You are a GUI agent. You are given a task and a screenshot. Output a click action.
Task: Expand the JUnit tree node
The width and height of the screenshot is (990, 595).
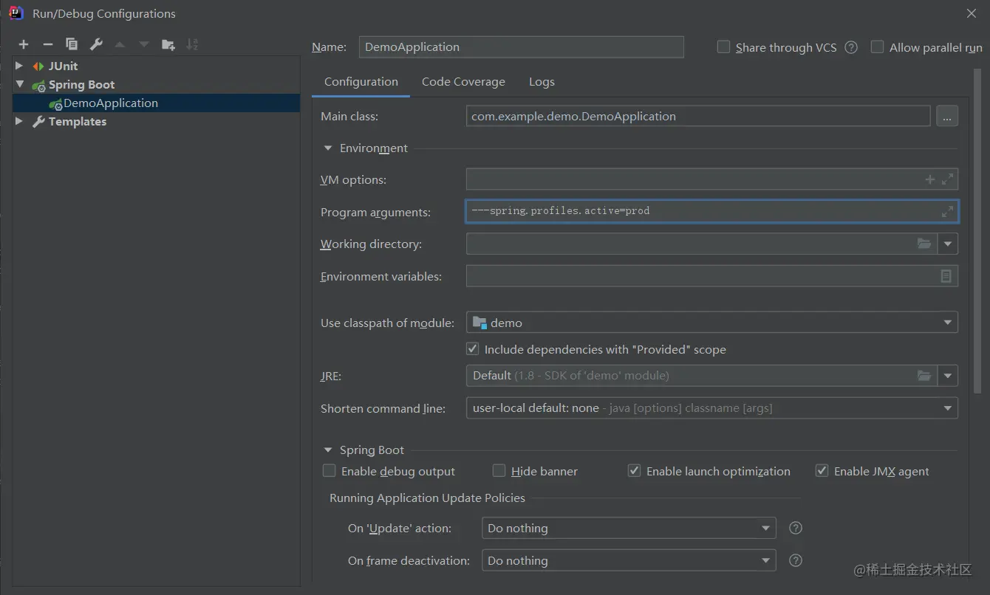(19, 66)
